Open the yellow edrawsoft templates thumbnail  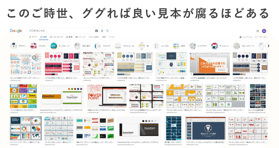(x=184, y=96)
